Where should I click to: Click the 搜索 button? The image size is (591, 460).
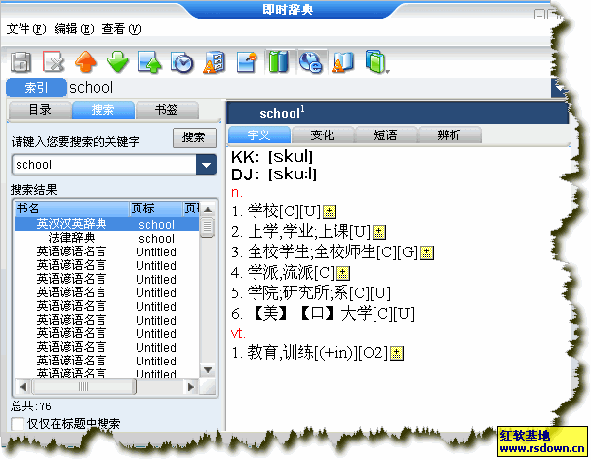(x=194, y=137)
